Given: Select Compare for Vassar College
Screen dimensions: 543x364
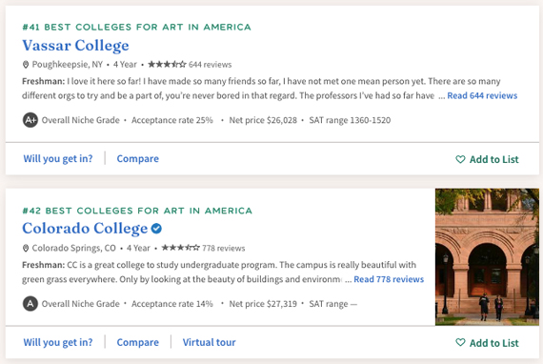Looking at the screenshot, I should [x=138, y=158].
